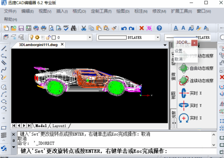Click the red X delete icon
This screenshot has height=158, width=224.
coord(141,28)
